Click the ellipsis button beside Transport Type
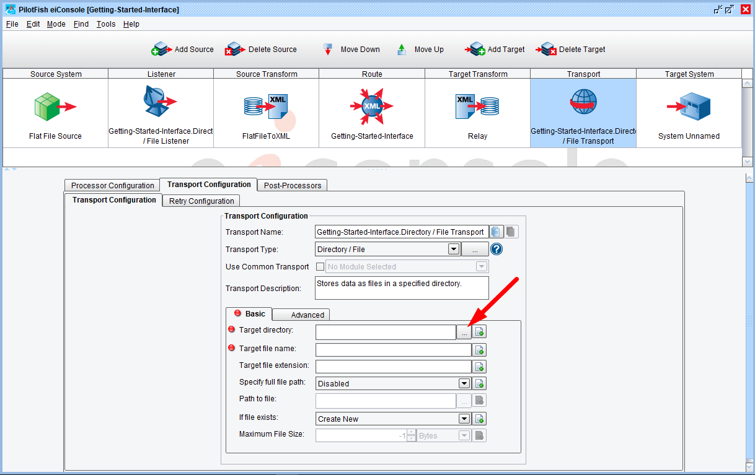The image size is (755, 475). click(475, 250)
